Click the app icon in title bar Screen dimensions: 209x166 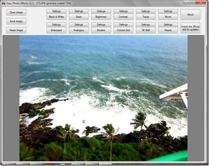(x=3, y=3)
